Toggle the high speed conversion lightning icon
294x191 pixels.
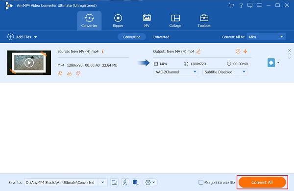(125, 182)
